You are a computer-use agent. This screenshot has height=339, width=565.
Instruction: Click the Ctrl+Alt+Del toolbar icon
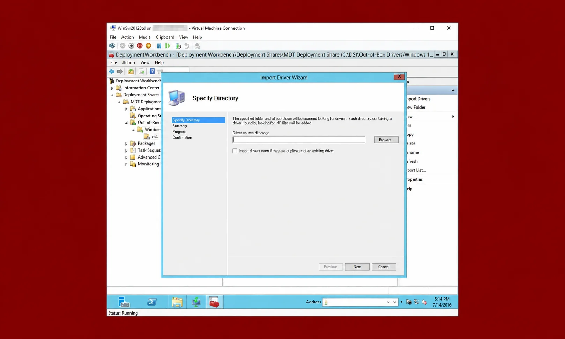pyautogui.click(x=112, y=46)
